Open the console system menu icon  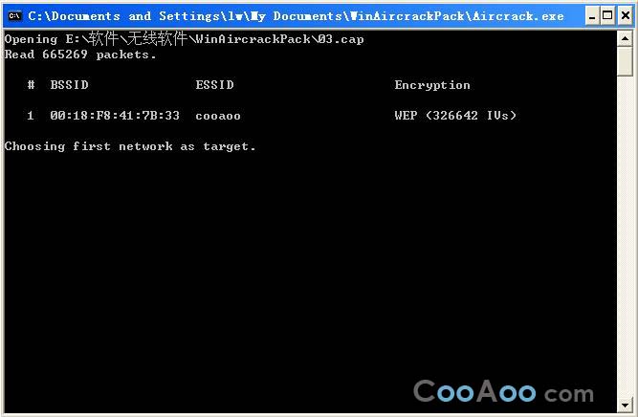click(14, 16)
